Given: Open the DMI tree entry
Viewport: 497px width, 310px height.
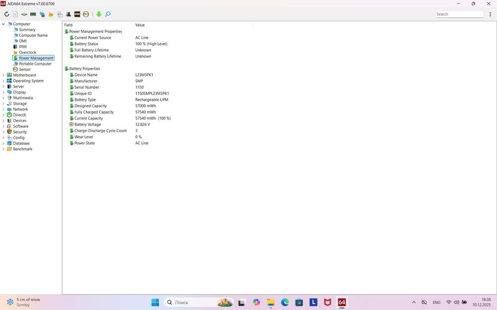Looking at the screenshot, I should point(22,41).
